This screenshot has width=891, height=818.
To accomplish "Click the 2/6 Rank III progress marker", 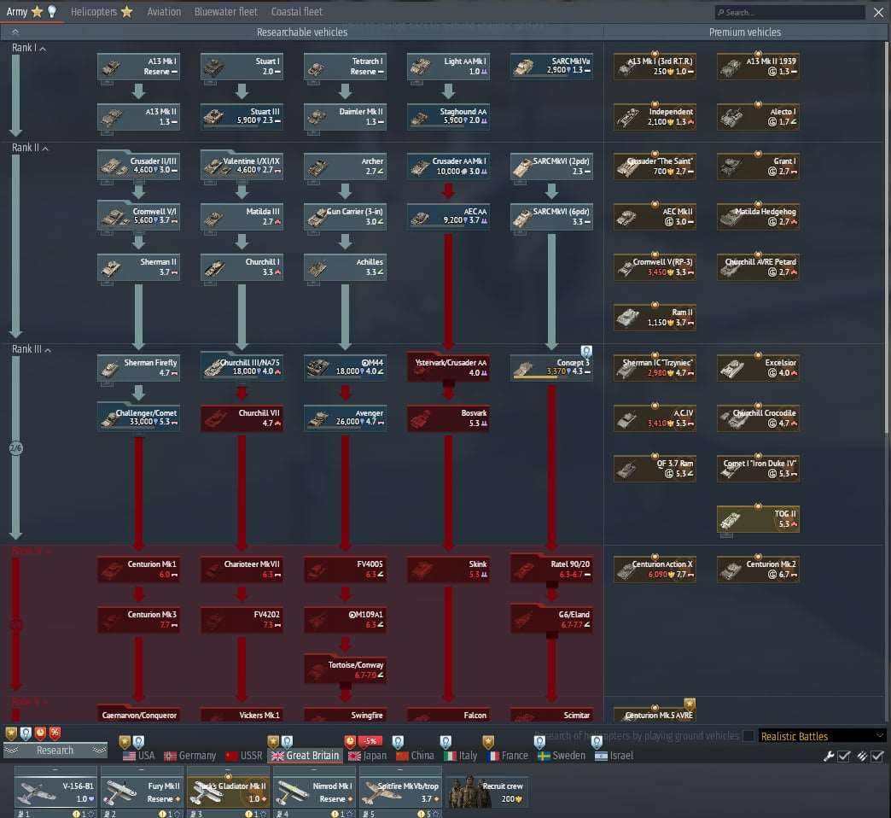I will [x=16, y=448].
